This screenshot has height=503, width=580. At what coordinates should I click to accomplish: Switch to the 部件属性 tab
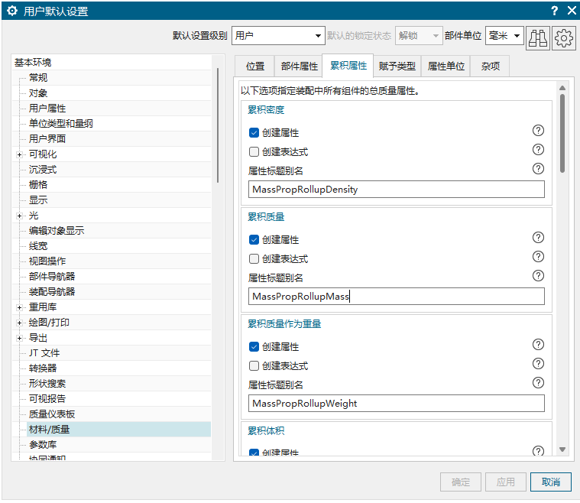pos(299,67)
